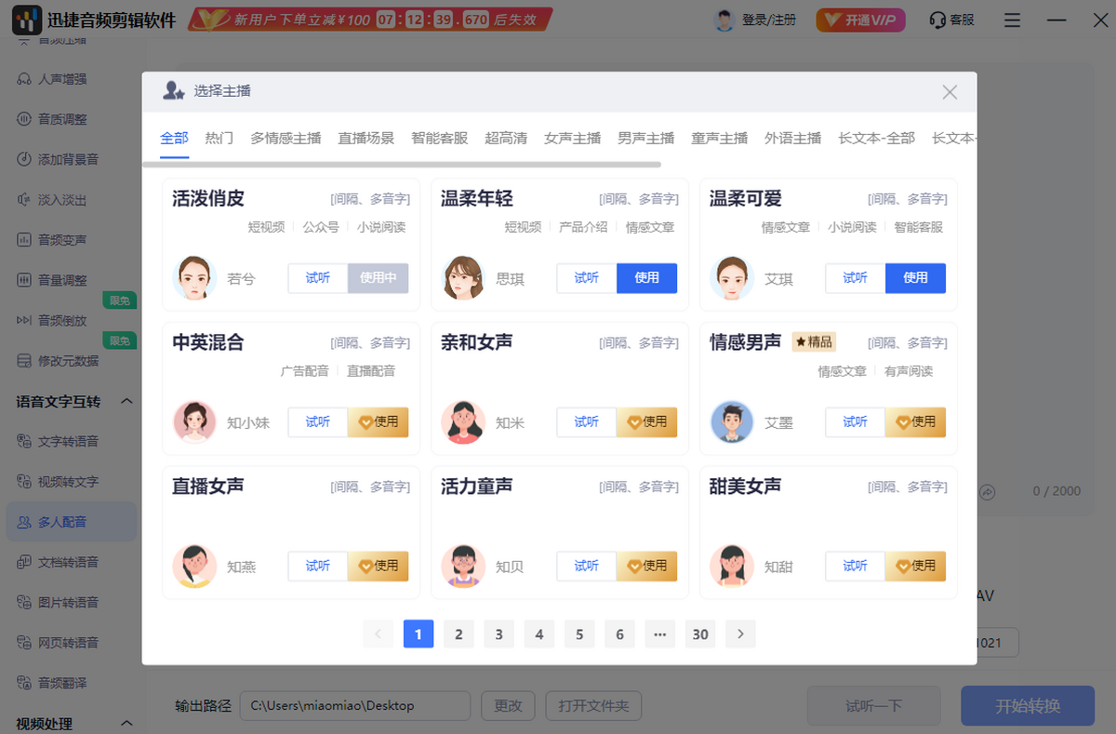Click VIP 使用 button for 知小妹
Viewport: 1116px width, 734px height.
coord(378,422)
